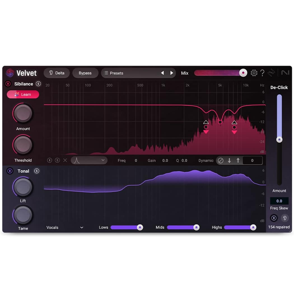Screen dimensions: 294x294
Task: Select dynamic downward arrow mode
Action: pos(229,160)
